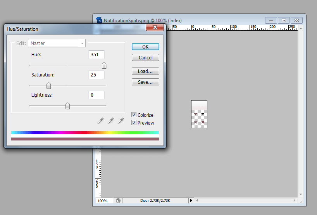Click the Photoshop document icon in title bar
This screenshot has height=215, width=317.
tap(99, 21)
